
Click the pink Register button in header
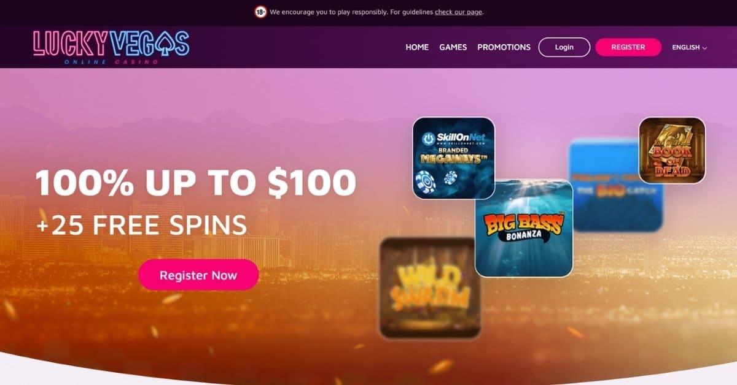click(628, 47)
